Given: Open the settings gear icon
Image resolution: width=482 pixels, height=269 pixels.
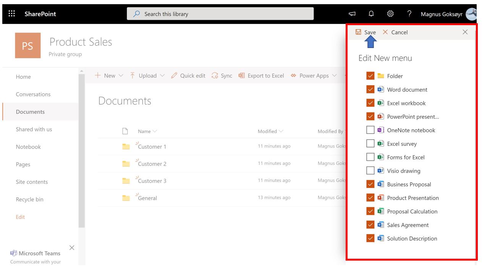Looking at the screenshot, I should 390,14.
